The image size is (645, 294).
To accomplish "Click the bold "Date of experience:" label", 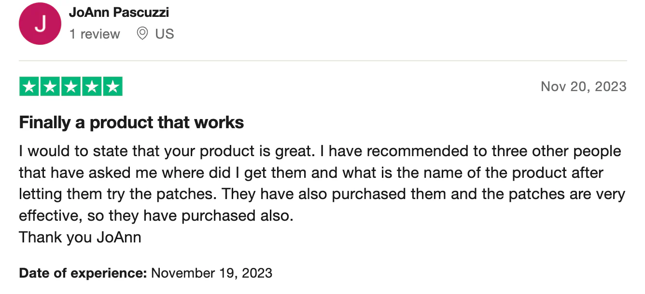I will click(x=83, y=273).
